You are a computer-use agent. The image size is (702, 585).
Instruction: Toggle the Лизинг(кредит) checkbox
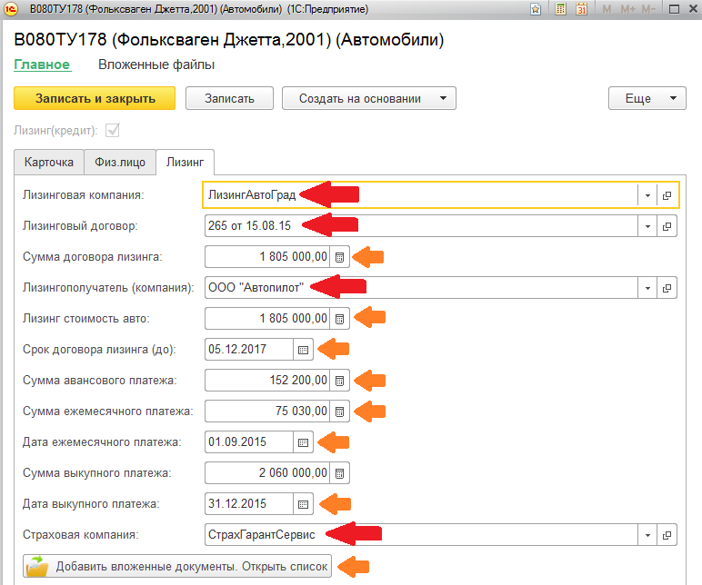[114, 131]
